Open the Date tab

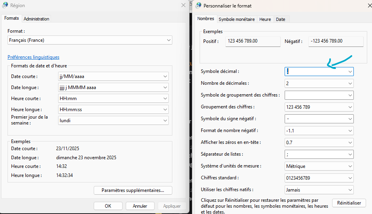(x=280, y=19)
